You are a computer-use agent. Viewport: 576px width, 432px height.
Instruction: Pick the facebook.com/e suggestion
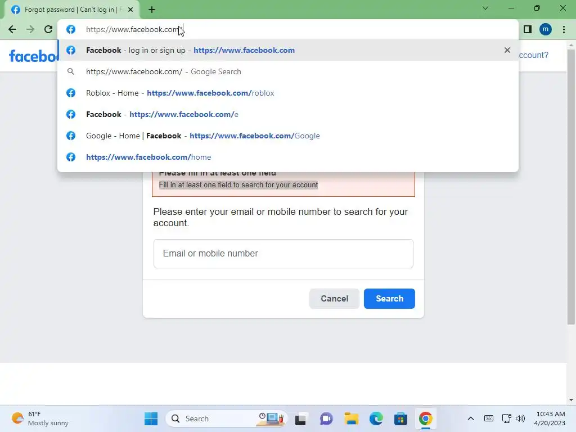point(288,114)
